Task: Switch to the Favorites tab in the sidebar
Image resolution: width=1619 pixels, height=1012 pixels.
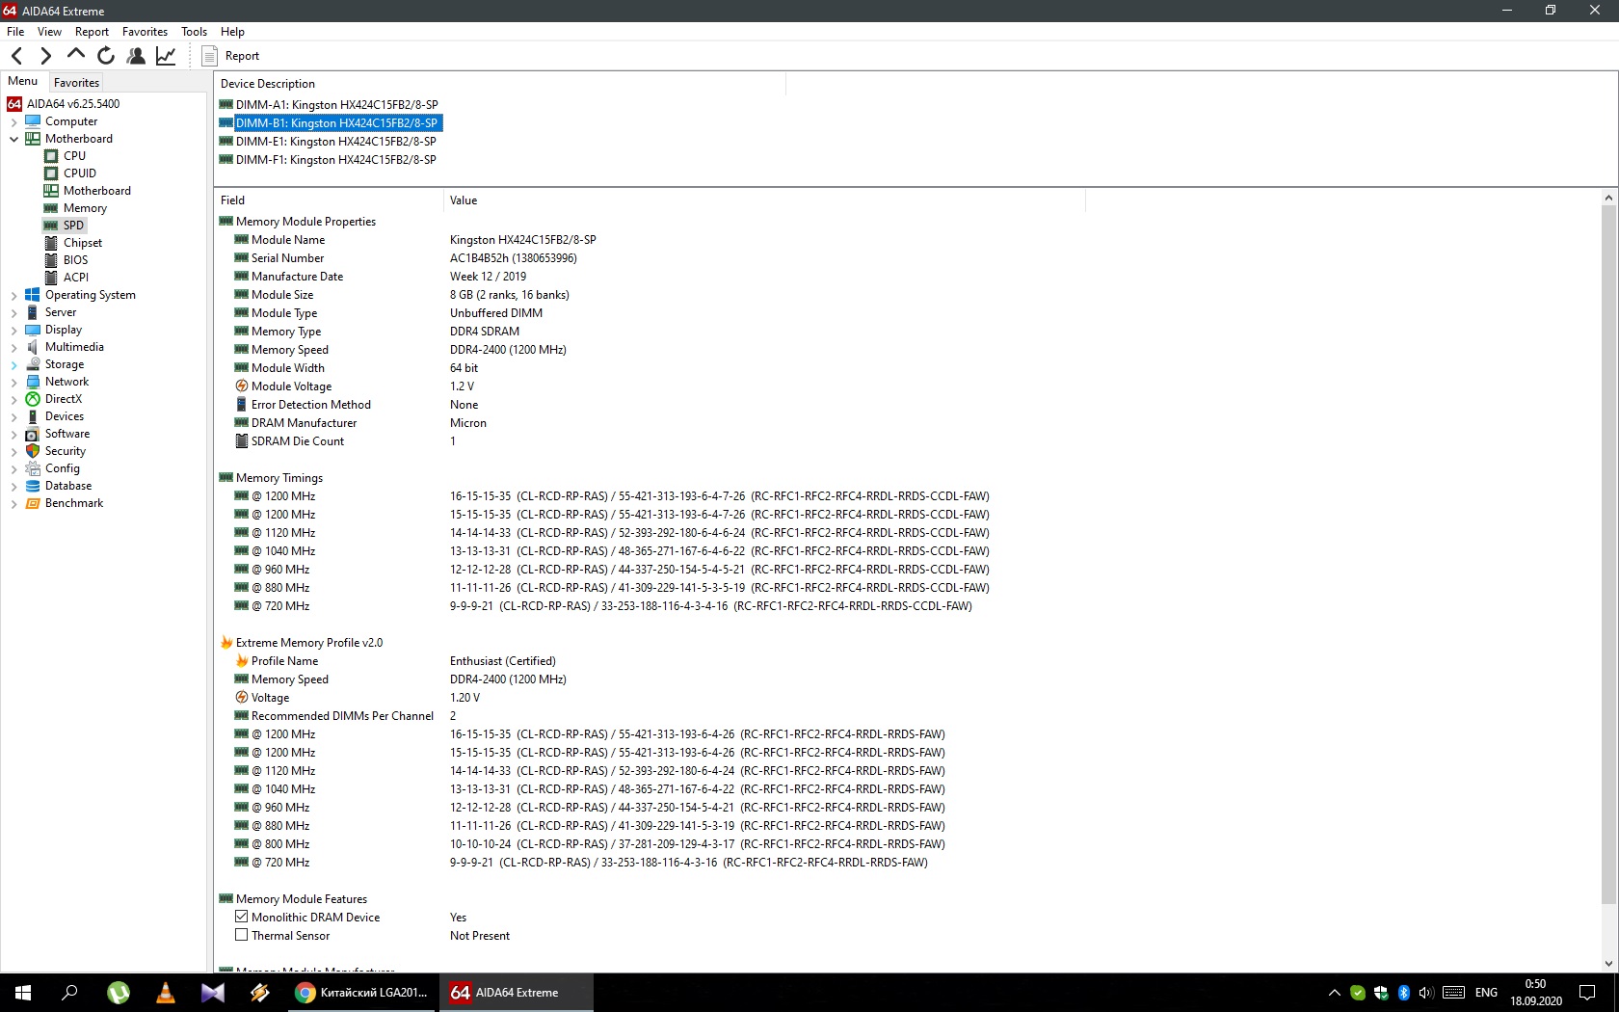Action: tap(76, 83)
